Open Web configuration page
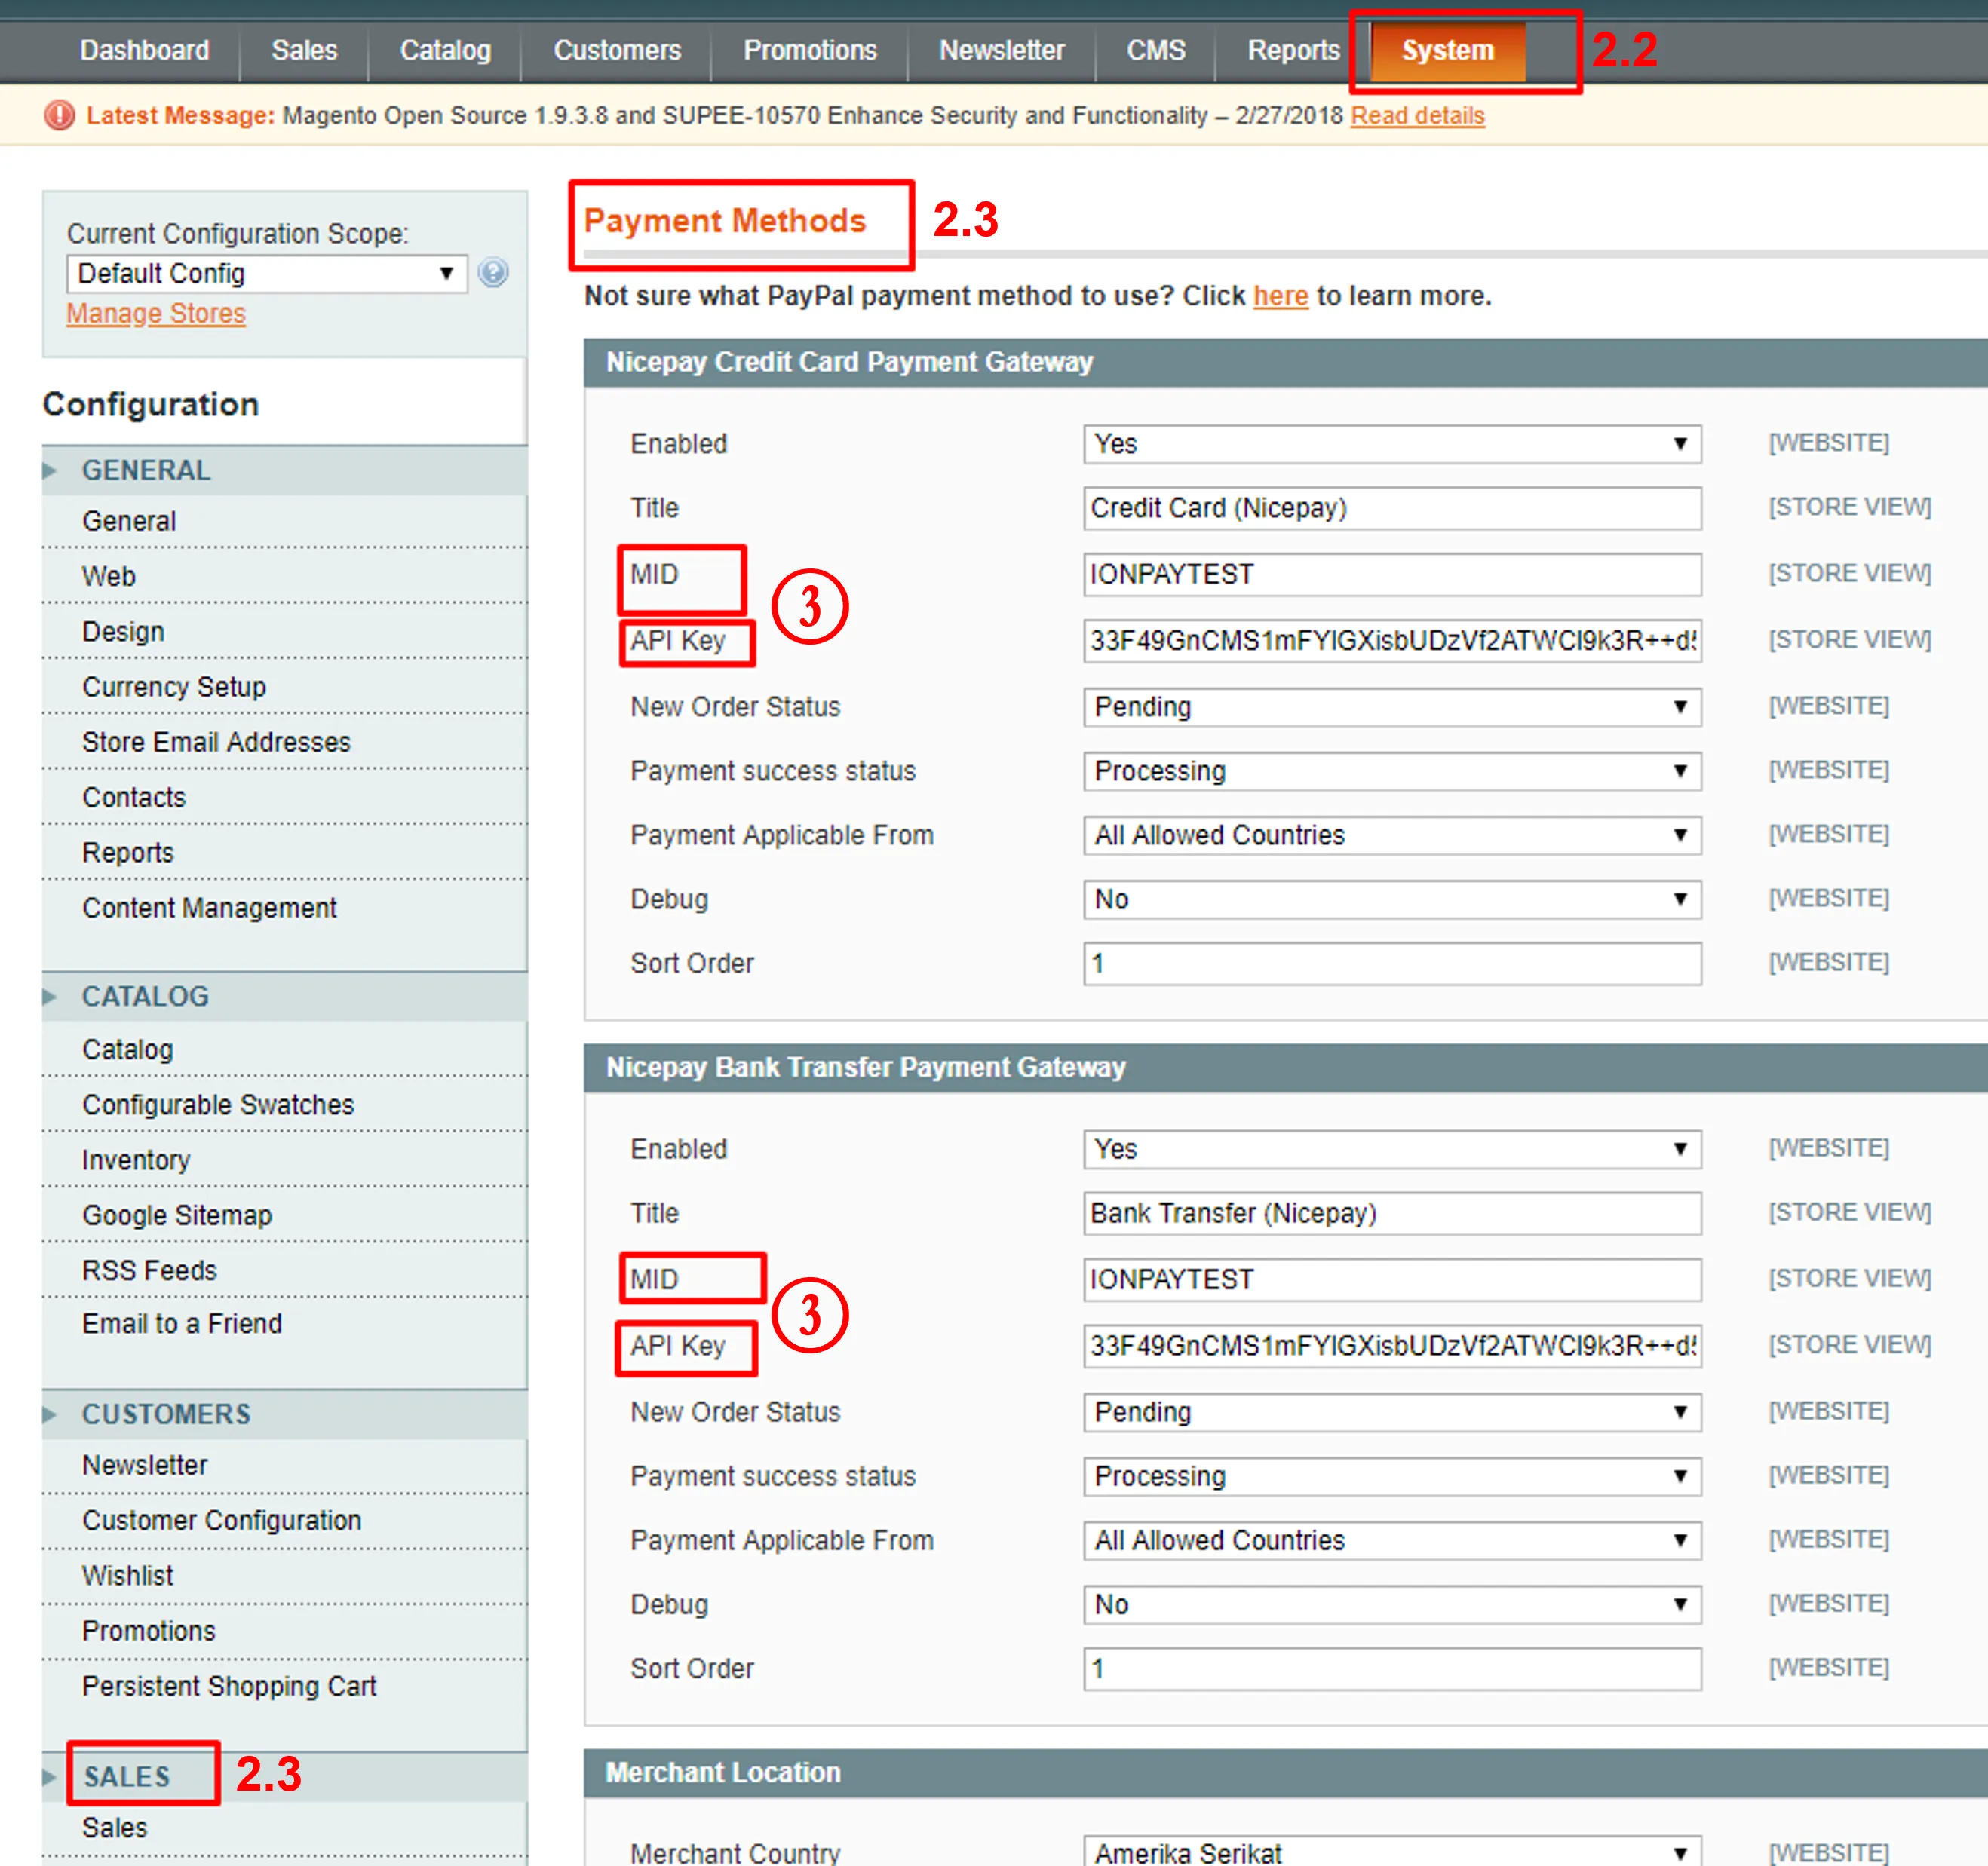The width and height of the screenshot is (1988, 1866). click(284, 576)
